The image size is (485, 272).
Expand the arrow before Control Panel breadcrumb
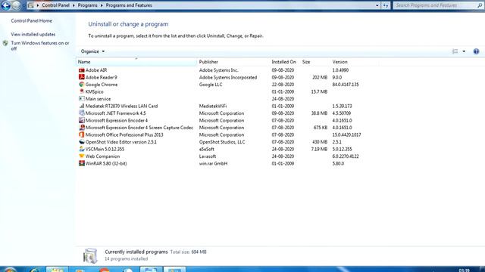(38, 5)
